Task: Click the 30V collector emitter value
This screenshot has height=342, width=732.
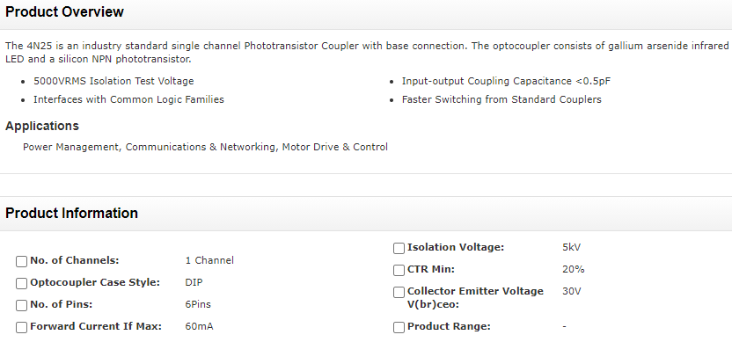Action: coord(571,291)
